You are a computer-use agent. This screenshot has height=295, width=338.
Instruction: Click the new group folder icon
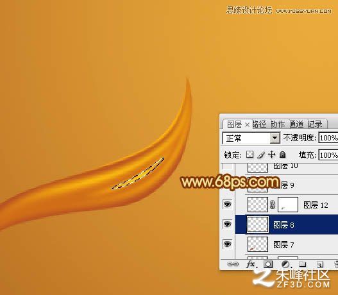click(303, 264)
